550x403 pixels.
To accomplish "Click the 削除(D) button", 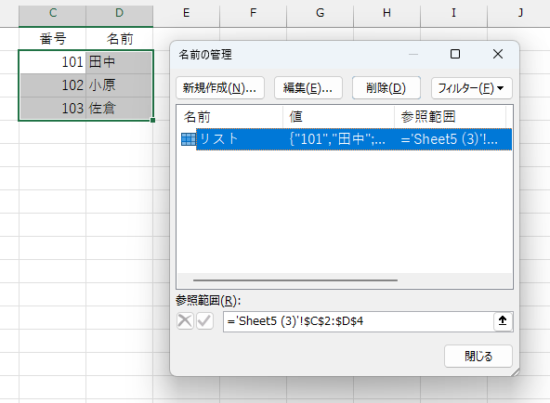I will [386, 88].
